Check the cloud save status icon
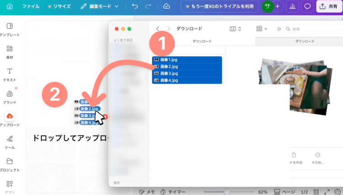This screenshot has width=343, height=195. coord(166,6)
